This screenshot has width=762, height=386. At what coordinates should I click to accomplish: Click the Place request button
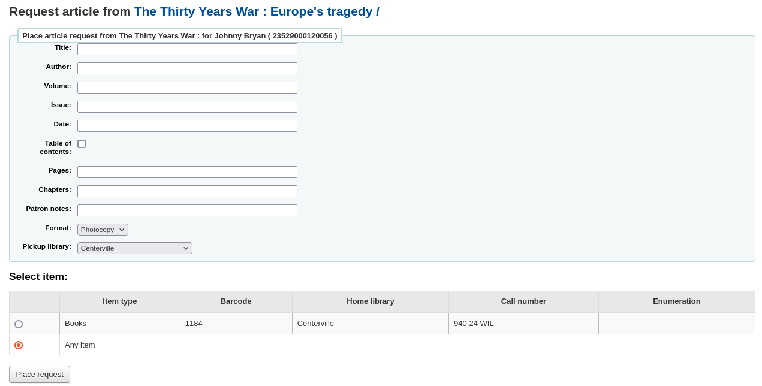(39, 374)
